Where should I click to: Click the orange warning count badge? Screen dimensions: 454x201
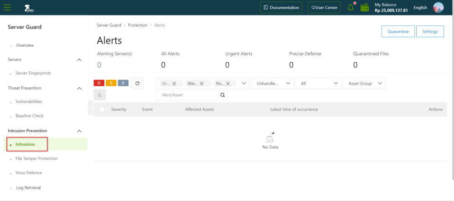coord(111,83)
